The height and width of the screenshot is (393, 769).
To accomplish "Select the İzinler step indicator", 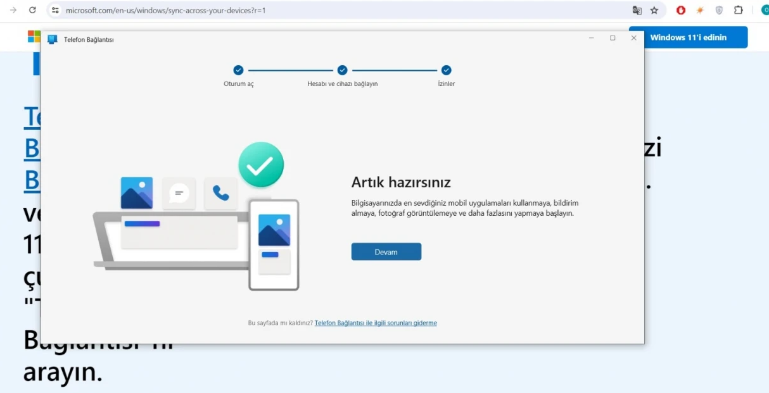I will click(446, 70).
